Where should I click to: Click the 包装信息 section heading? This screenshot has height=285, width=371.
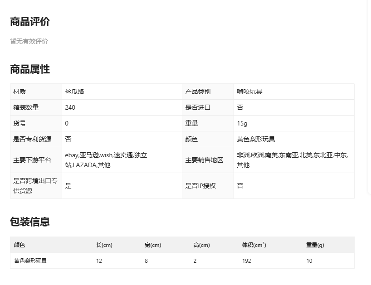click(30, 222)
